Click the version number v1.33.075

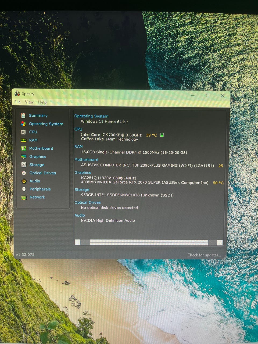(x=25, y=255)
